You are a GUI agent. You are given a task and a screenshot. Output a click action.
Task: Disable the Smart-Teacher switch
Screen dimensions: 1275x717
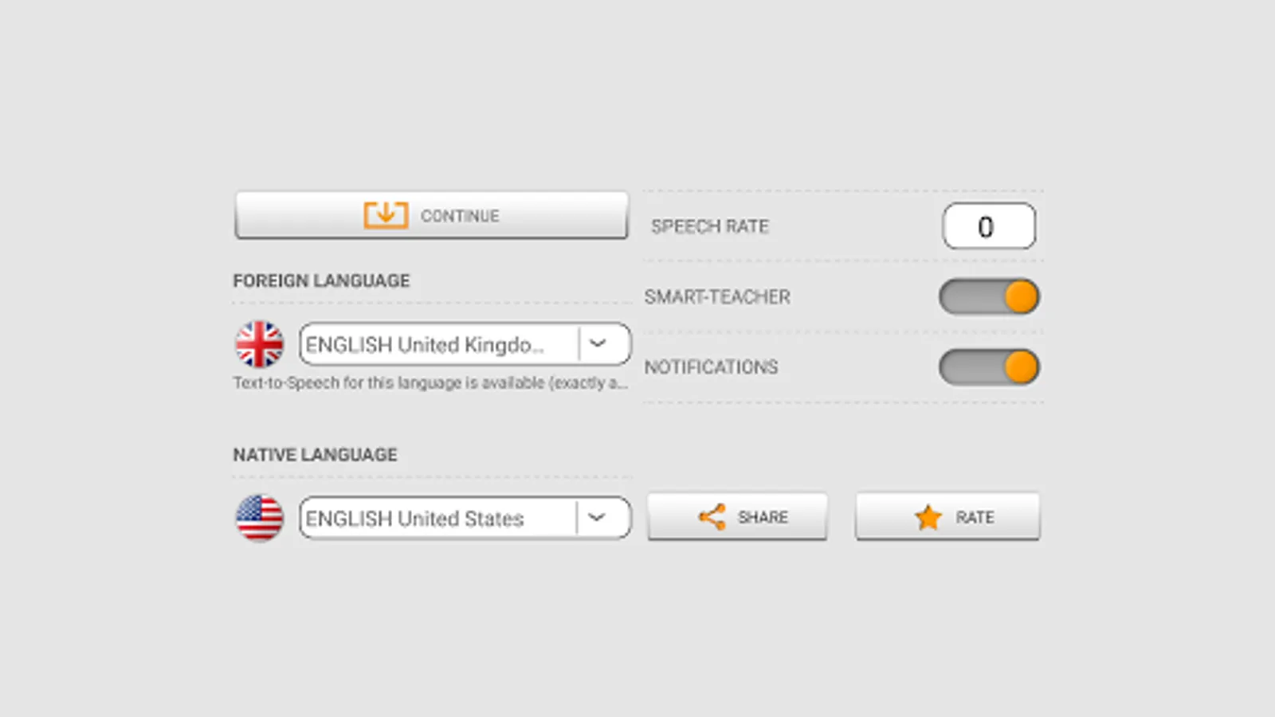989,297
